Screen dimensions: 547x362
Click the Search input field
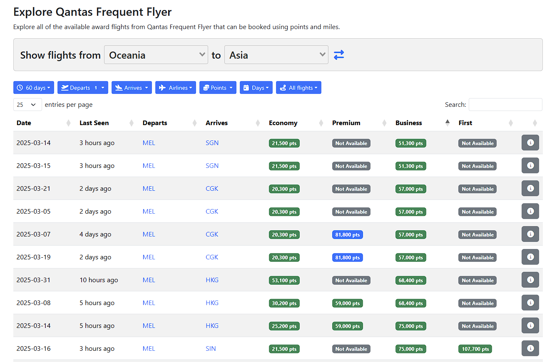coord(505,105)
